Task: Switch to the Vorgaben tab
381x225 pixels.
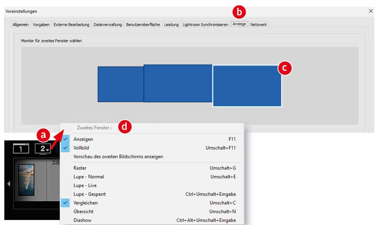Action: [41, 24]
